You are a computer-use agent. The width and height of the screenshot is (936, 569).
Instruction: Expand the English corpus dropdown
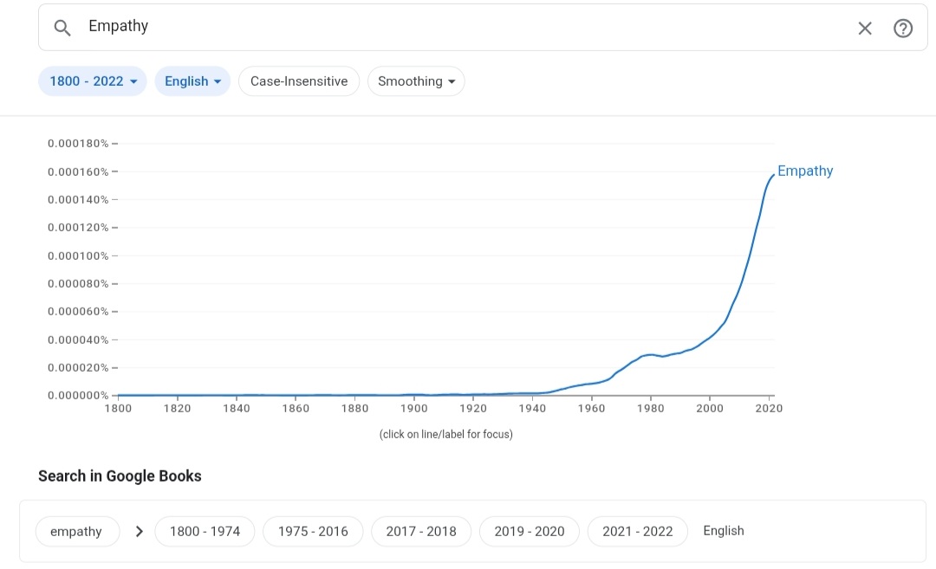(192, 81)
